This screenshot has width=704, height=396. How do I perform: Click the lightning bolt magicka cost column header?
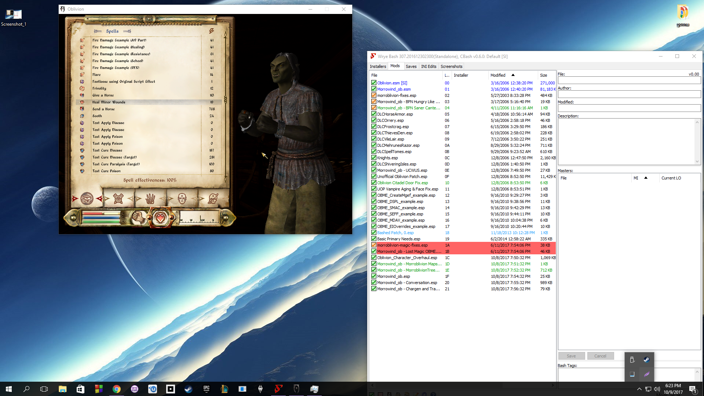211,31
